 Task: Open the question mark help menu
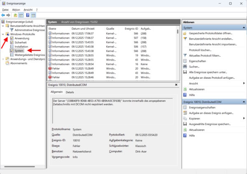(x=37, y=9)
